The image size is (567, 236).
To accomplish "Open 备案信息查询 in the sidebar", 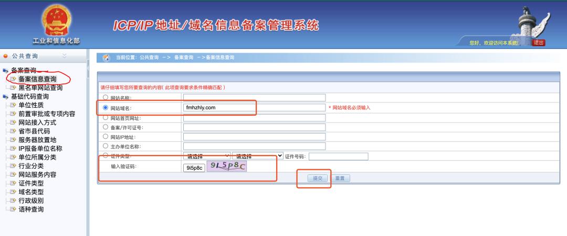I will pyautogui.click(x=37, y=79).
